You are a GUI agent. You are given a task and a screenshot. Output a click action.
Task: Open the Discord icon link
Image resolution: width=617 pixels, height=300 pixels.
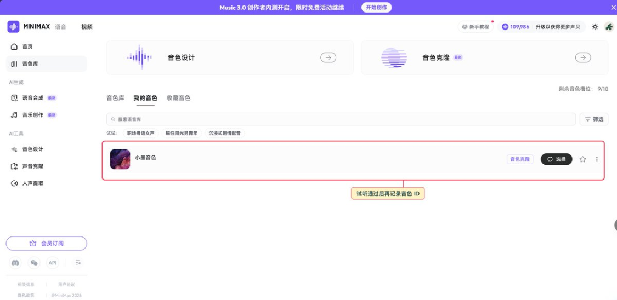(x=15, y=263)
